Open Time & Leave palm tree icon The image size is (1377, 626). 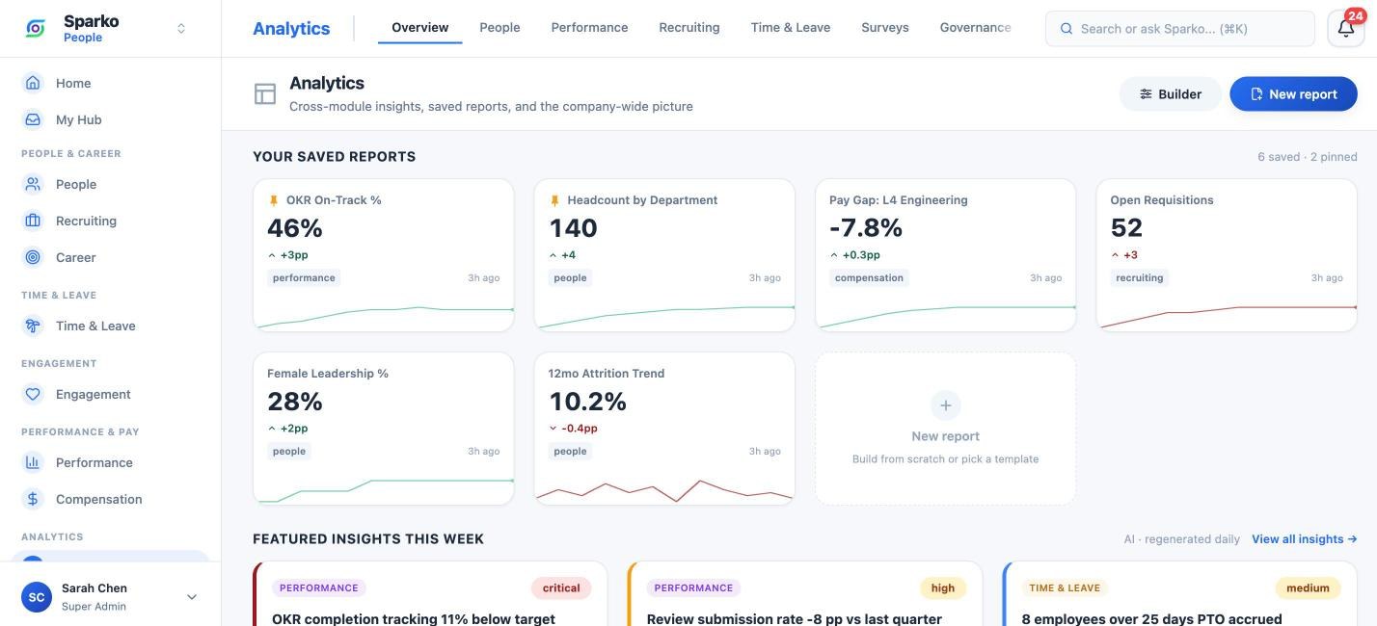[33, 326]
